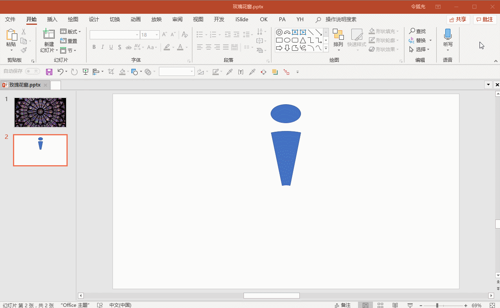Click the Notes button (备注) in status bar
This screenshot has height=308, width=500.
pos(343,305)
